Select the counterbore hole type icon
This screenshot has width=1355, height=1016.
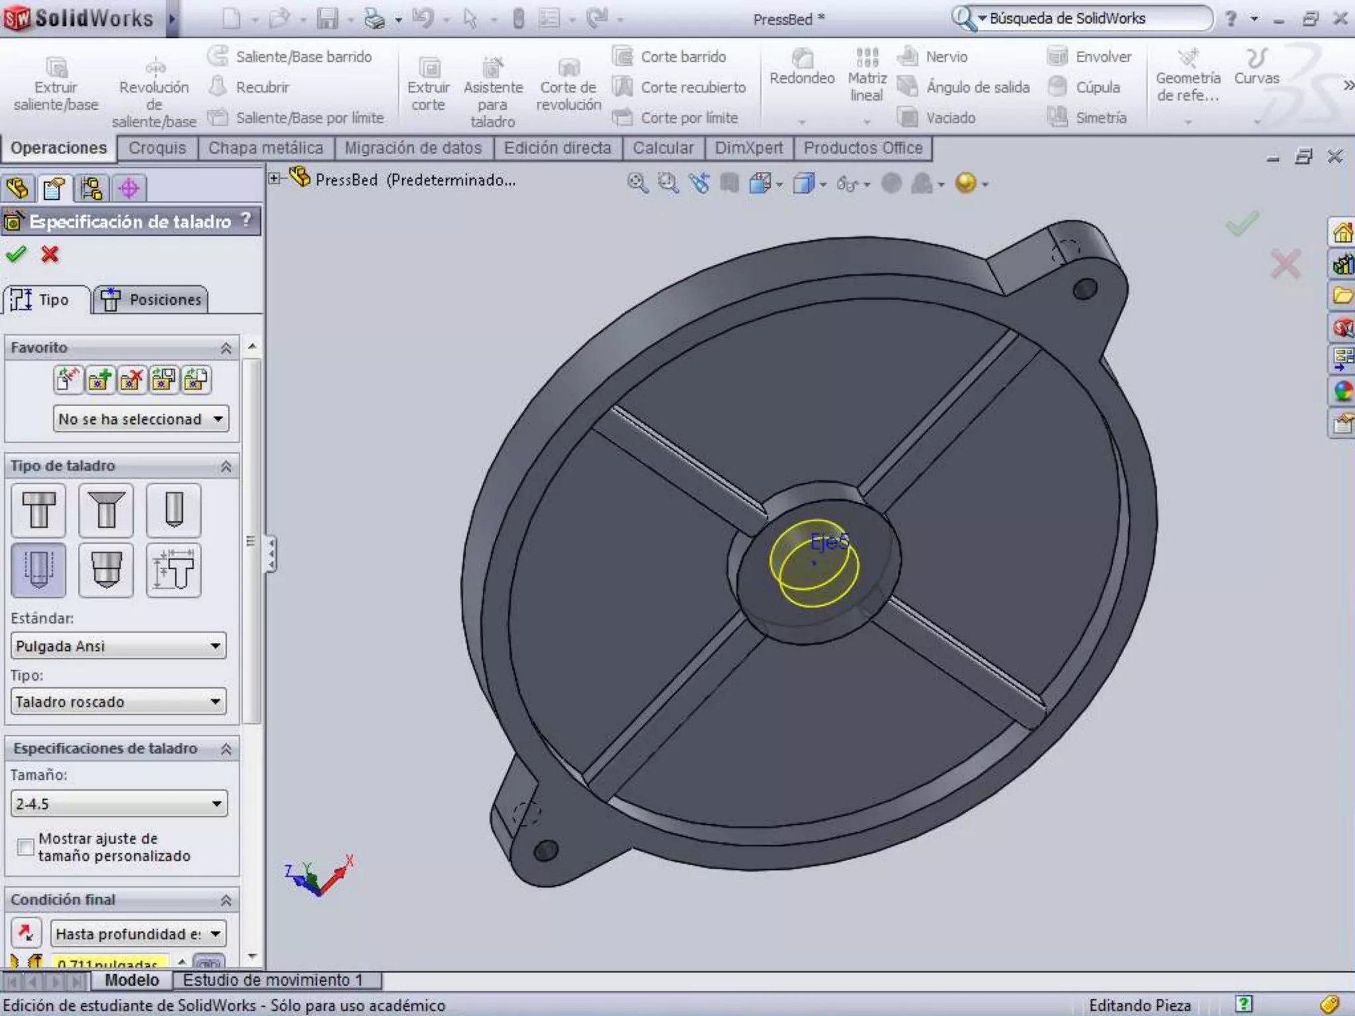tap(38, 509)
